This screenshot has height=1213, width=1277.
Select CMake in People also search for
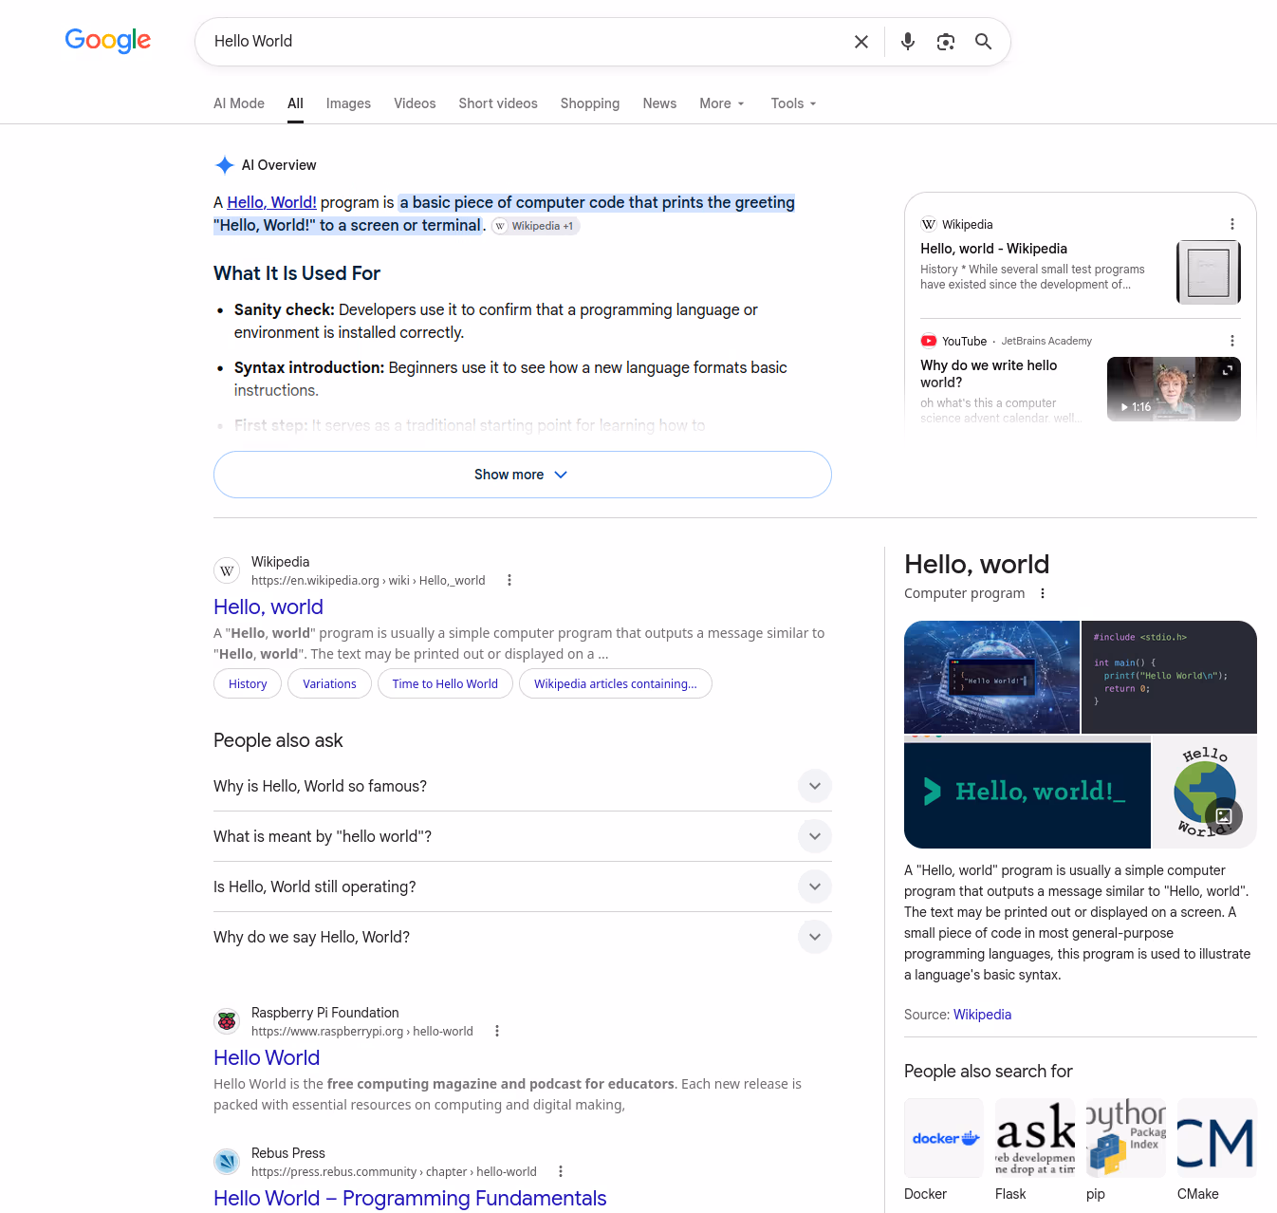click(1217, 1150)
